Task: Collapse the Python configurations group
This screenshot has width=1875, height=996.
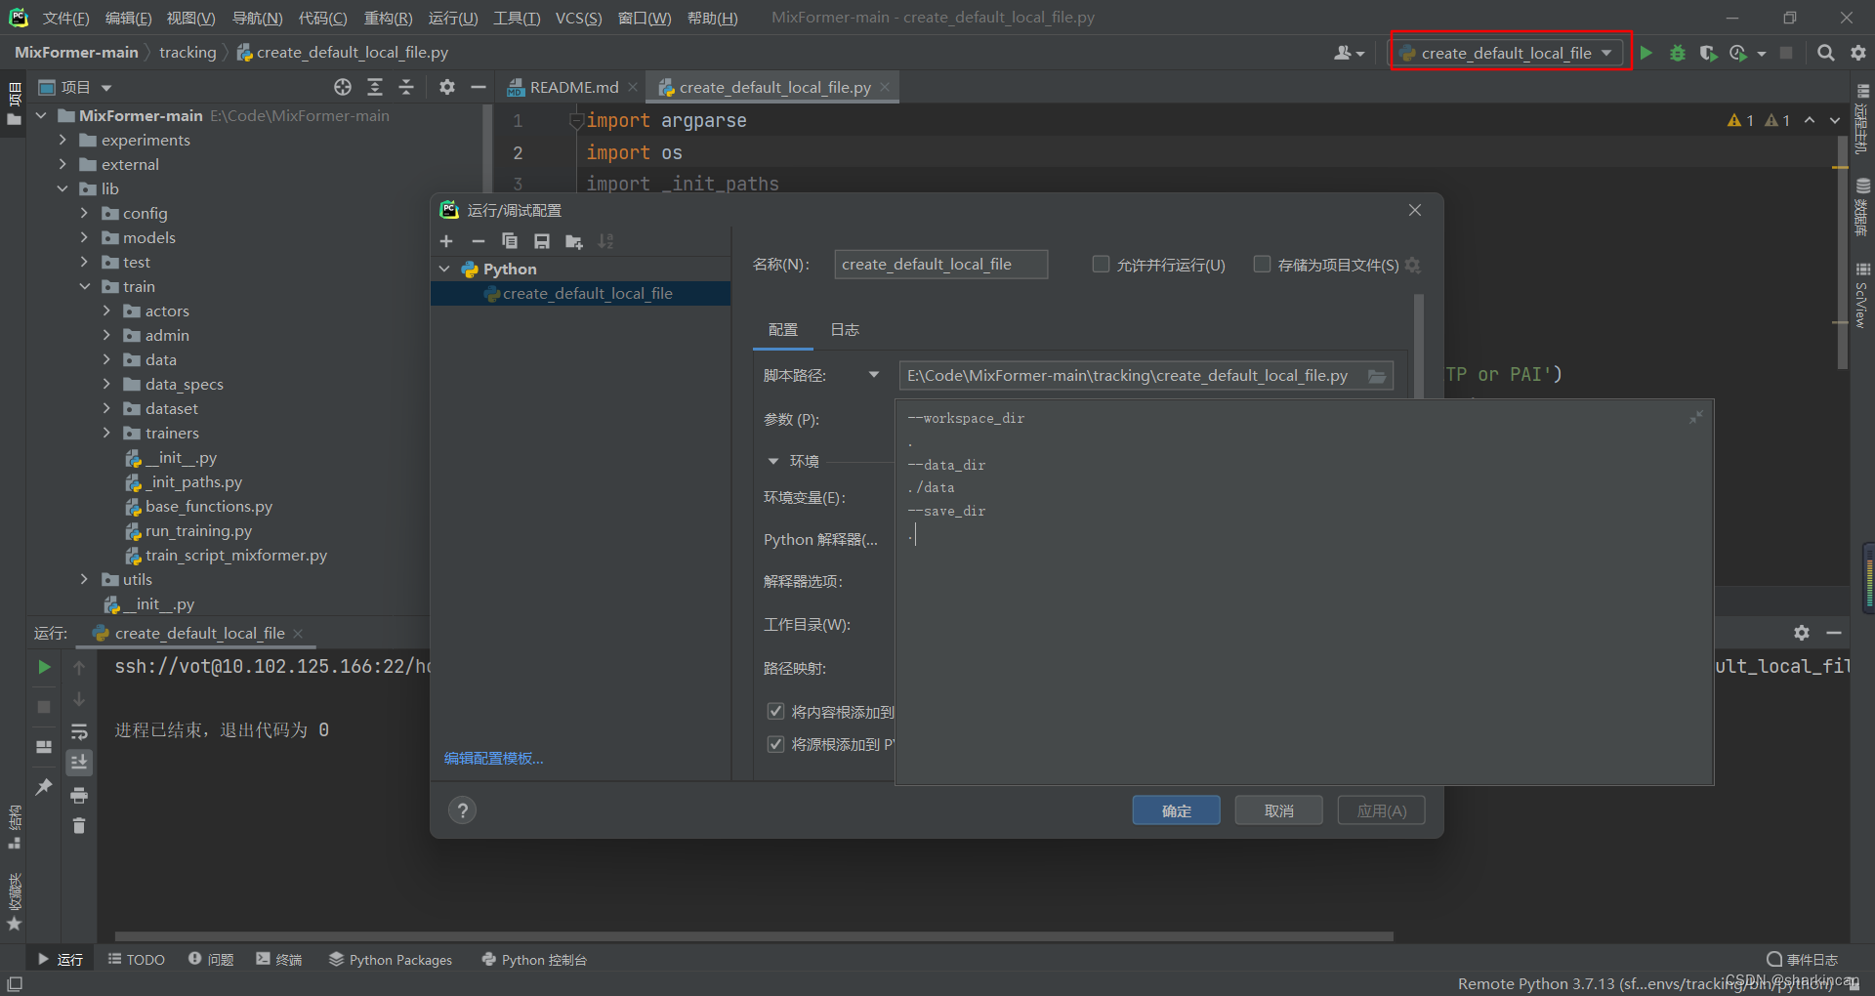Action: (445, 269)
